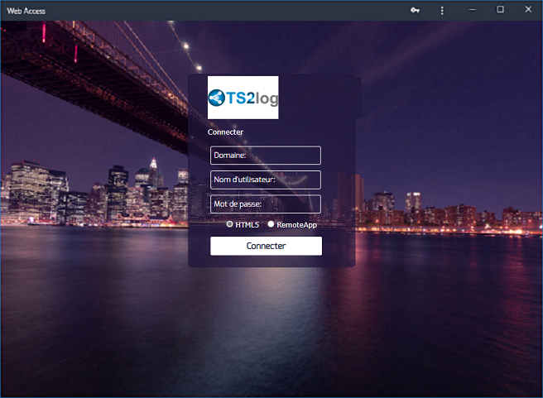Open the three-dot options menu

click(442, 11)
